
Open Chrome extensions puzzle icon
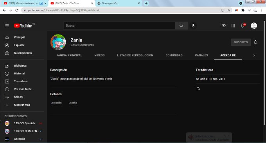pyautogui.click(x=243, y=10)
